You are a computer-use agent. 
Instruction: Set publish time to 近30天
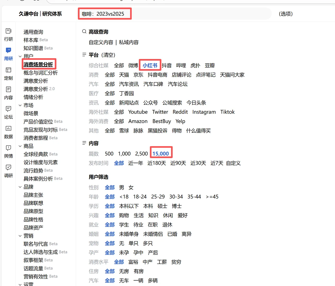pos(198,163)
